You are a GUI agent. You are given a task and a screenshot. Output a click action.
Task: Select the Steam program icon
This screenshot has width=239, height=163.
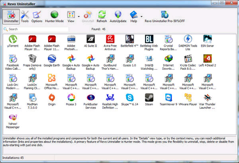click(149, 99)
